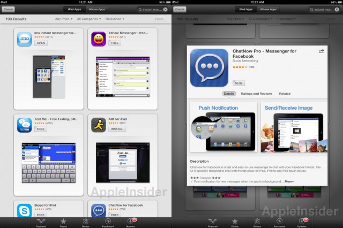The image size is (343, 228).
Task: Open the Text Me! screenshot preview
Action: (49, 163)
